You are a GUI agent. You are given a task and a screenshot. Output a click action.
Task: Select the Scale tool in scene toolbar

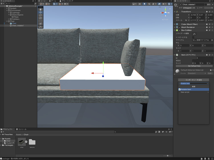pos(41,18)
